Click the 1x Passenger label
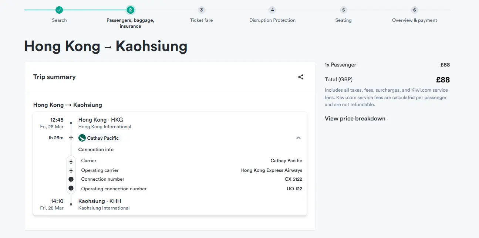The height and width of the screenshot is (238, 479). [340, 65]
